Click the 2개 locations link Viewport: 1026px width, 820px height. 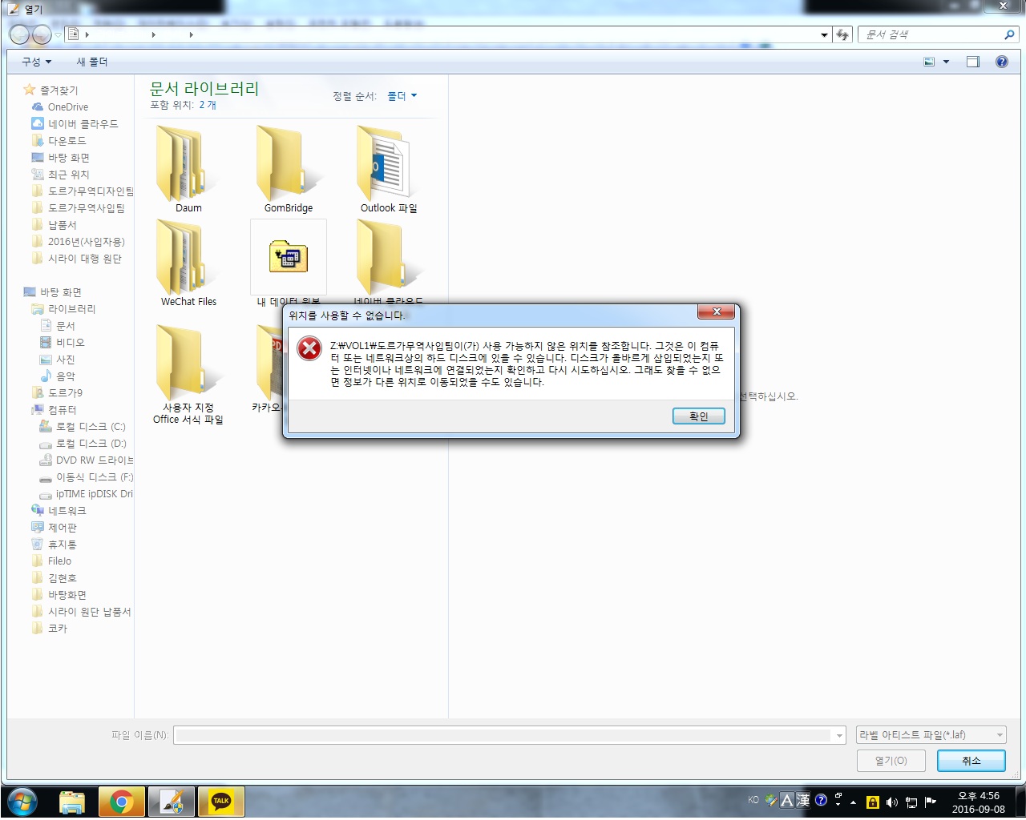tap(208, 105)
